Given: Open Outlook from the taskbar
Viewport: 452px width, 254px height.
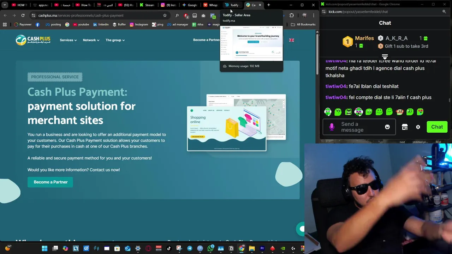Looking at the screenshot, I should tap(127, 248).
